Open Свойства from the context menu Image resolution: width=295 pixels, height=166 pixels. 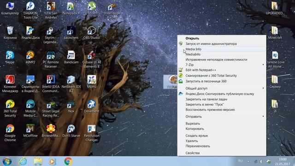222,153
